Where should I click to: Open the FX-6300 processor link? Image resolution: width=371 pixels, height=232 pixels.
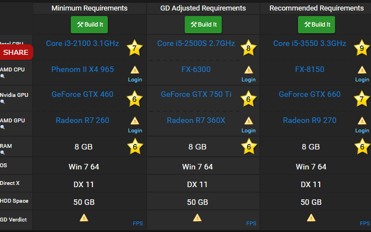[196, 69]
